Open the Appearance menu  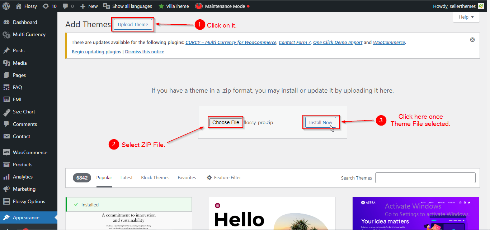point(29,217)
